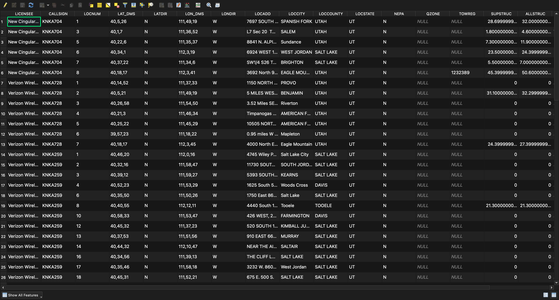Open the add feature dropdown arrow
559x300 pixels.
click(48, 5)
